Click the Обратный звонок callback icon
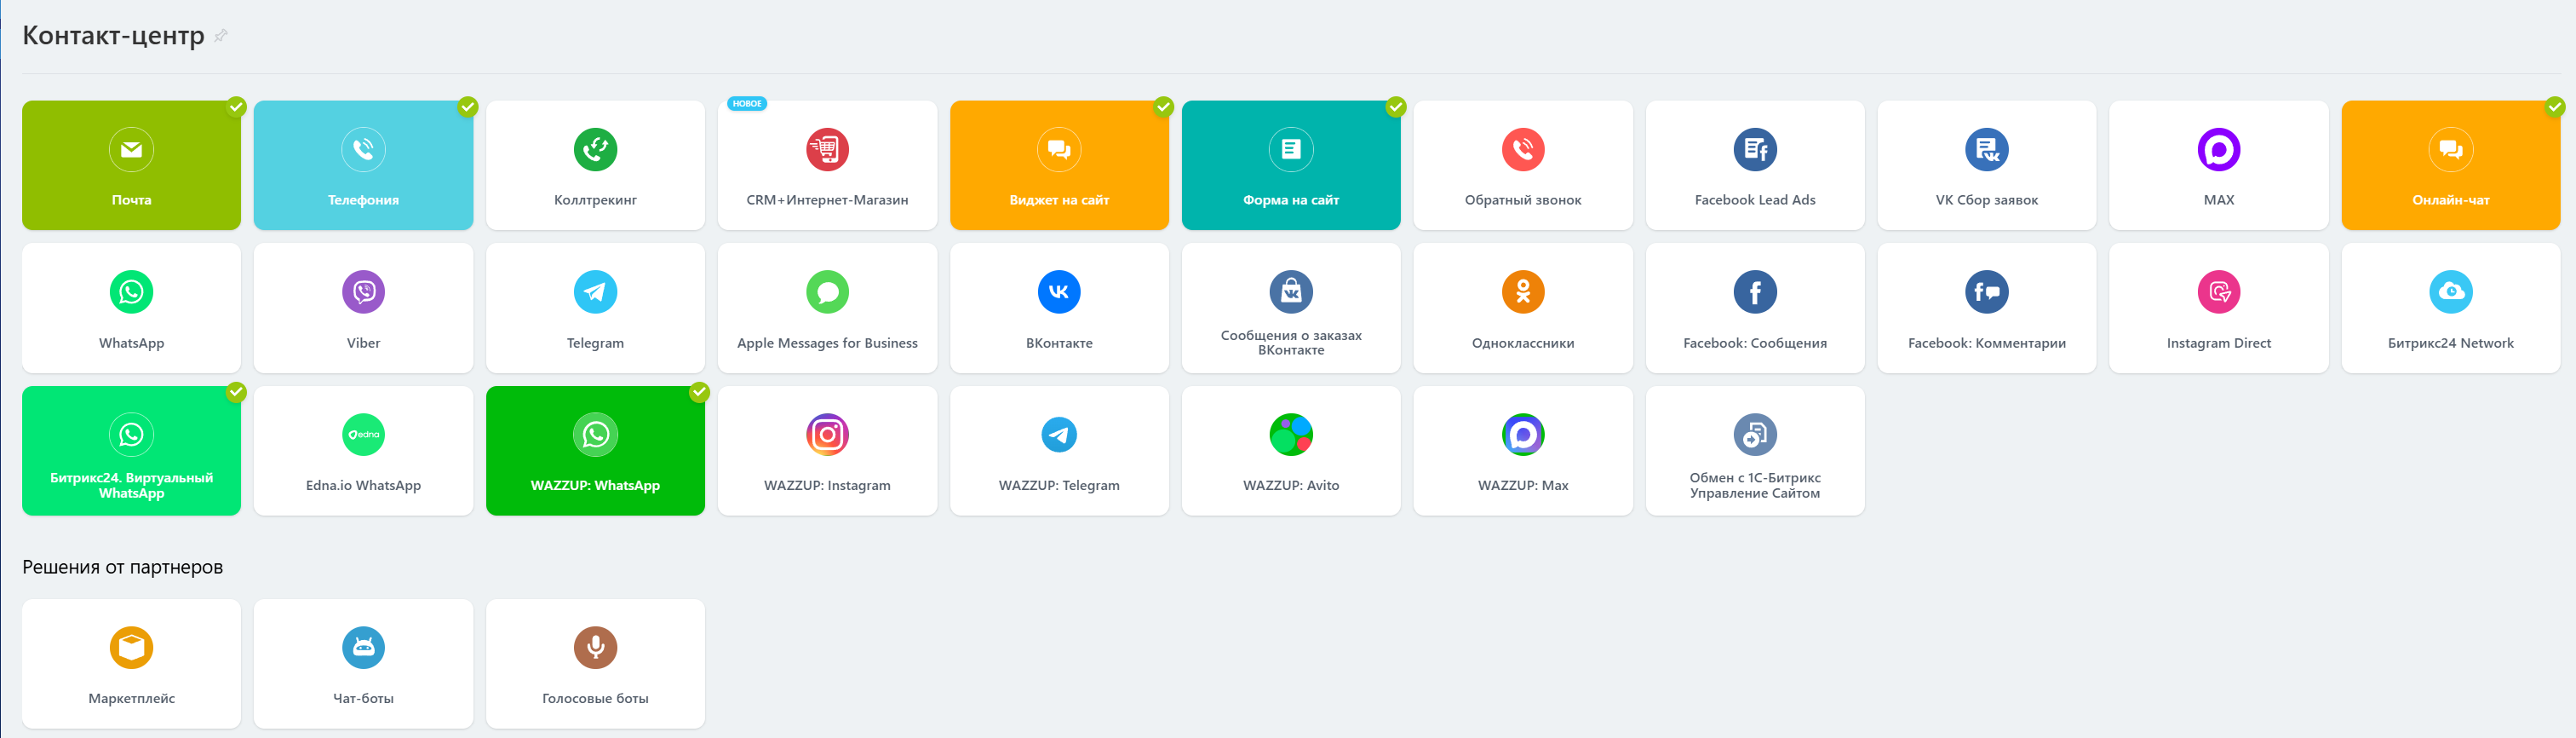Screen dimensions: 2576x738 pyautogui.click(x=1523, y=150)
